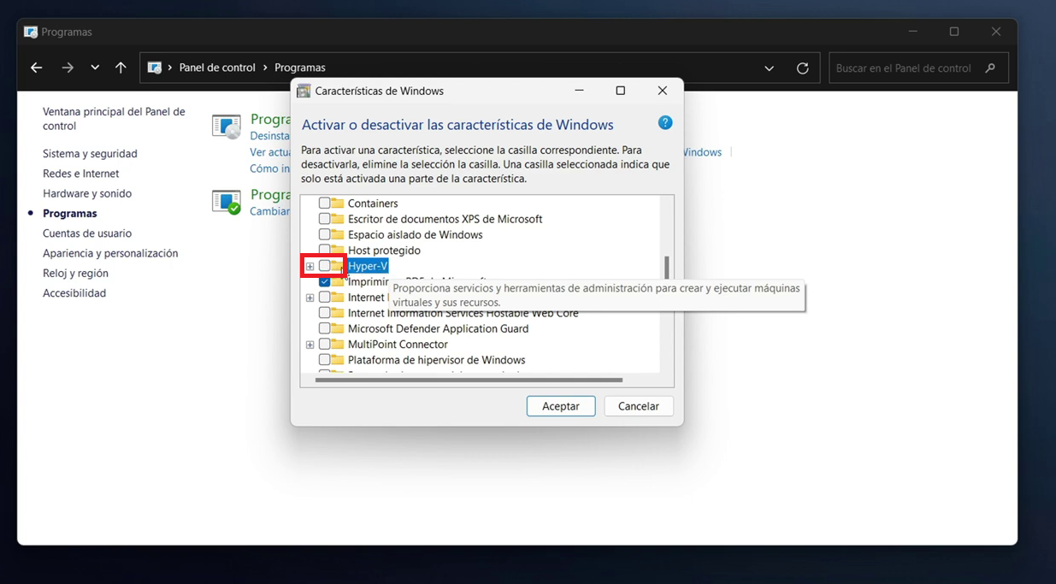Close the Características de Windows dialog
The image size is (1056, 584).
[x=662, y=91]
